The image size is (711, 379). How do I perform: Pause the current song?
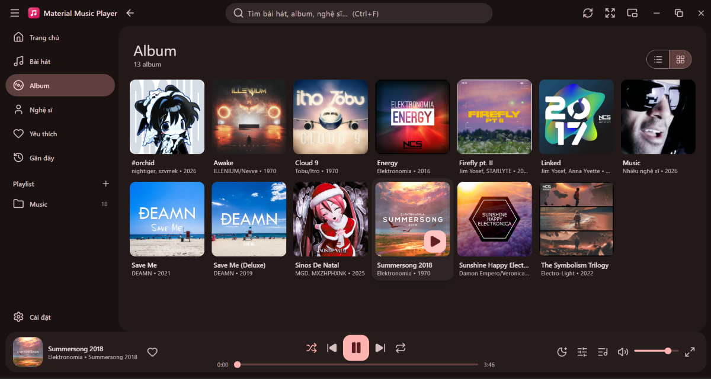point(356,348)
